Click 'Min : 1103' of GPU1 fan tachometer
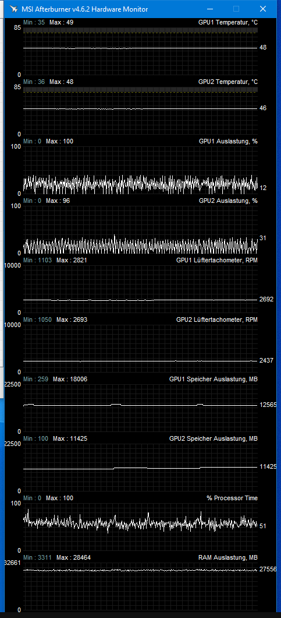The width and height of the screenshot is (281, 618). point(37,260)
